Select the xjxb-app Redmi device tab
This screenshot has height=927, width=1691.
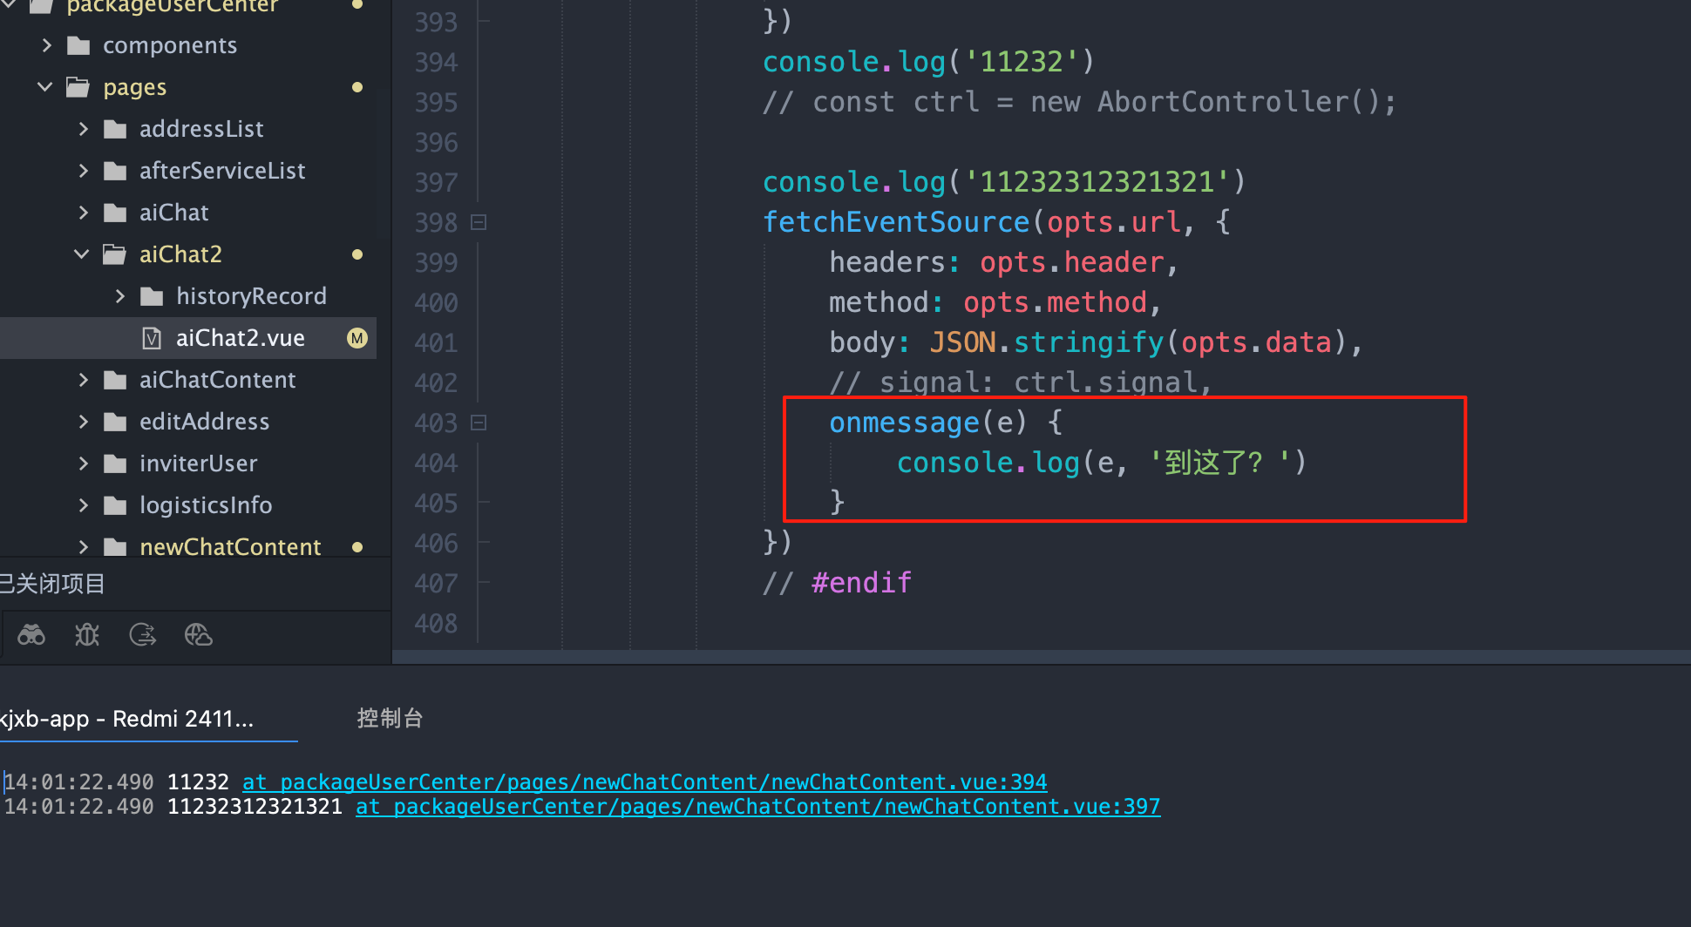tap(127, 719)
